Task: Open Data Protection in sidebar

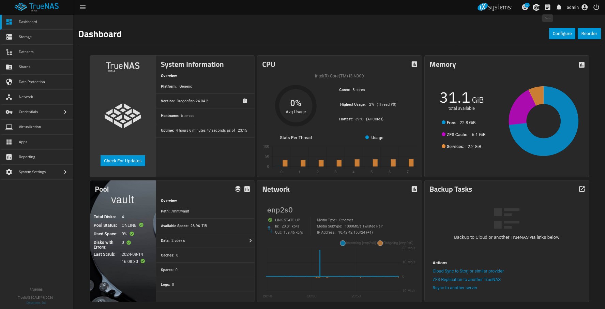Action: tap(36, 82)
